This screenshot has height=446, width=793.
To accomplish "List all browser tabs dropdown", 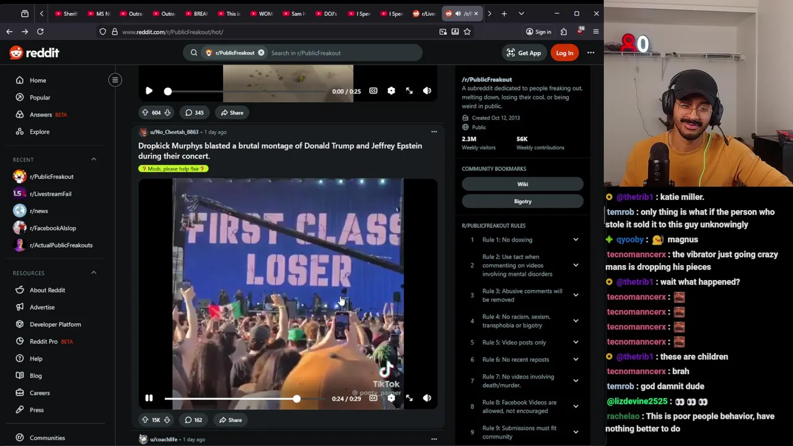I will (521, 14).
